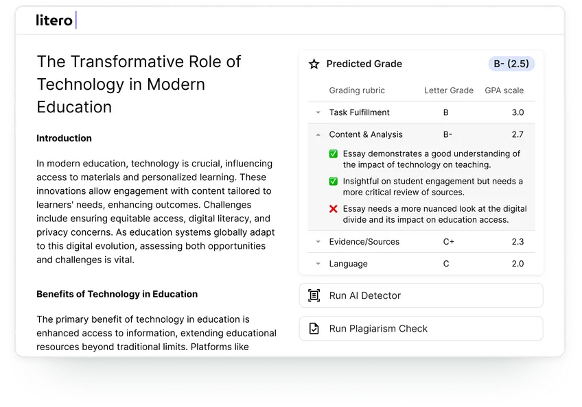Screen dimensions: 582x407
Task: Click the first green checkmark feedback icon
Action: [x=334, y=154]
